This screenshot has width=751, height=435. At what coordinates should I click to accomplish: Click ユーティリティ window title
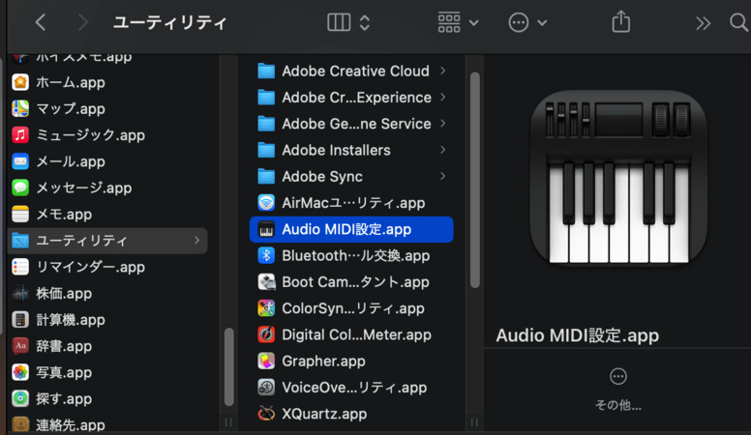point(169,22)
